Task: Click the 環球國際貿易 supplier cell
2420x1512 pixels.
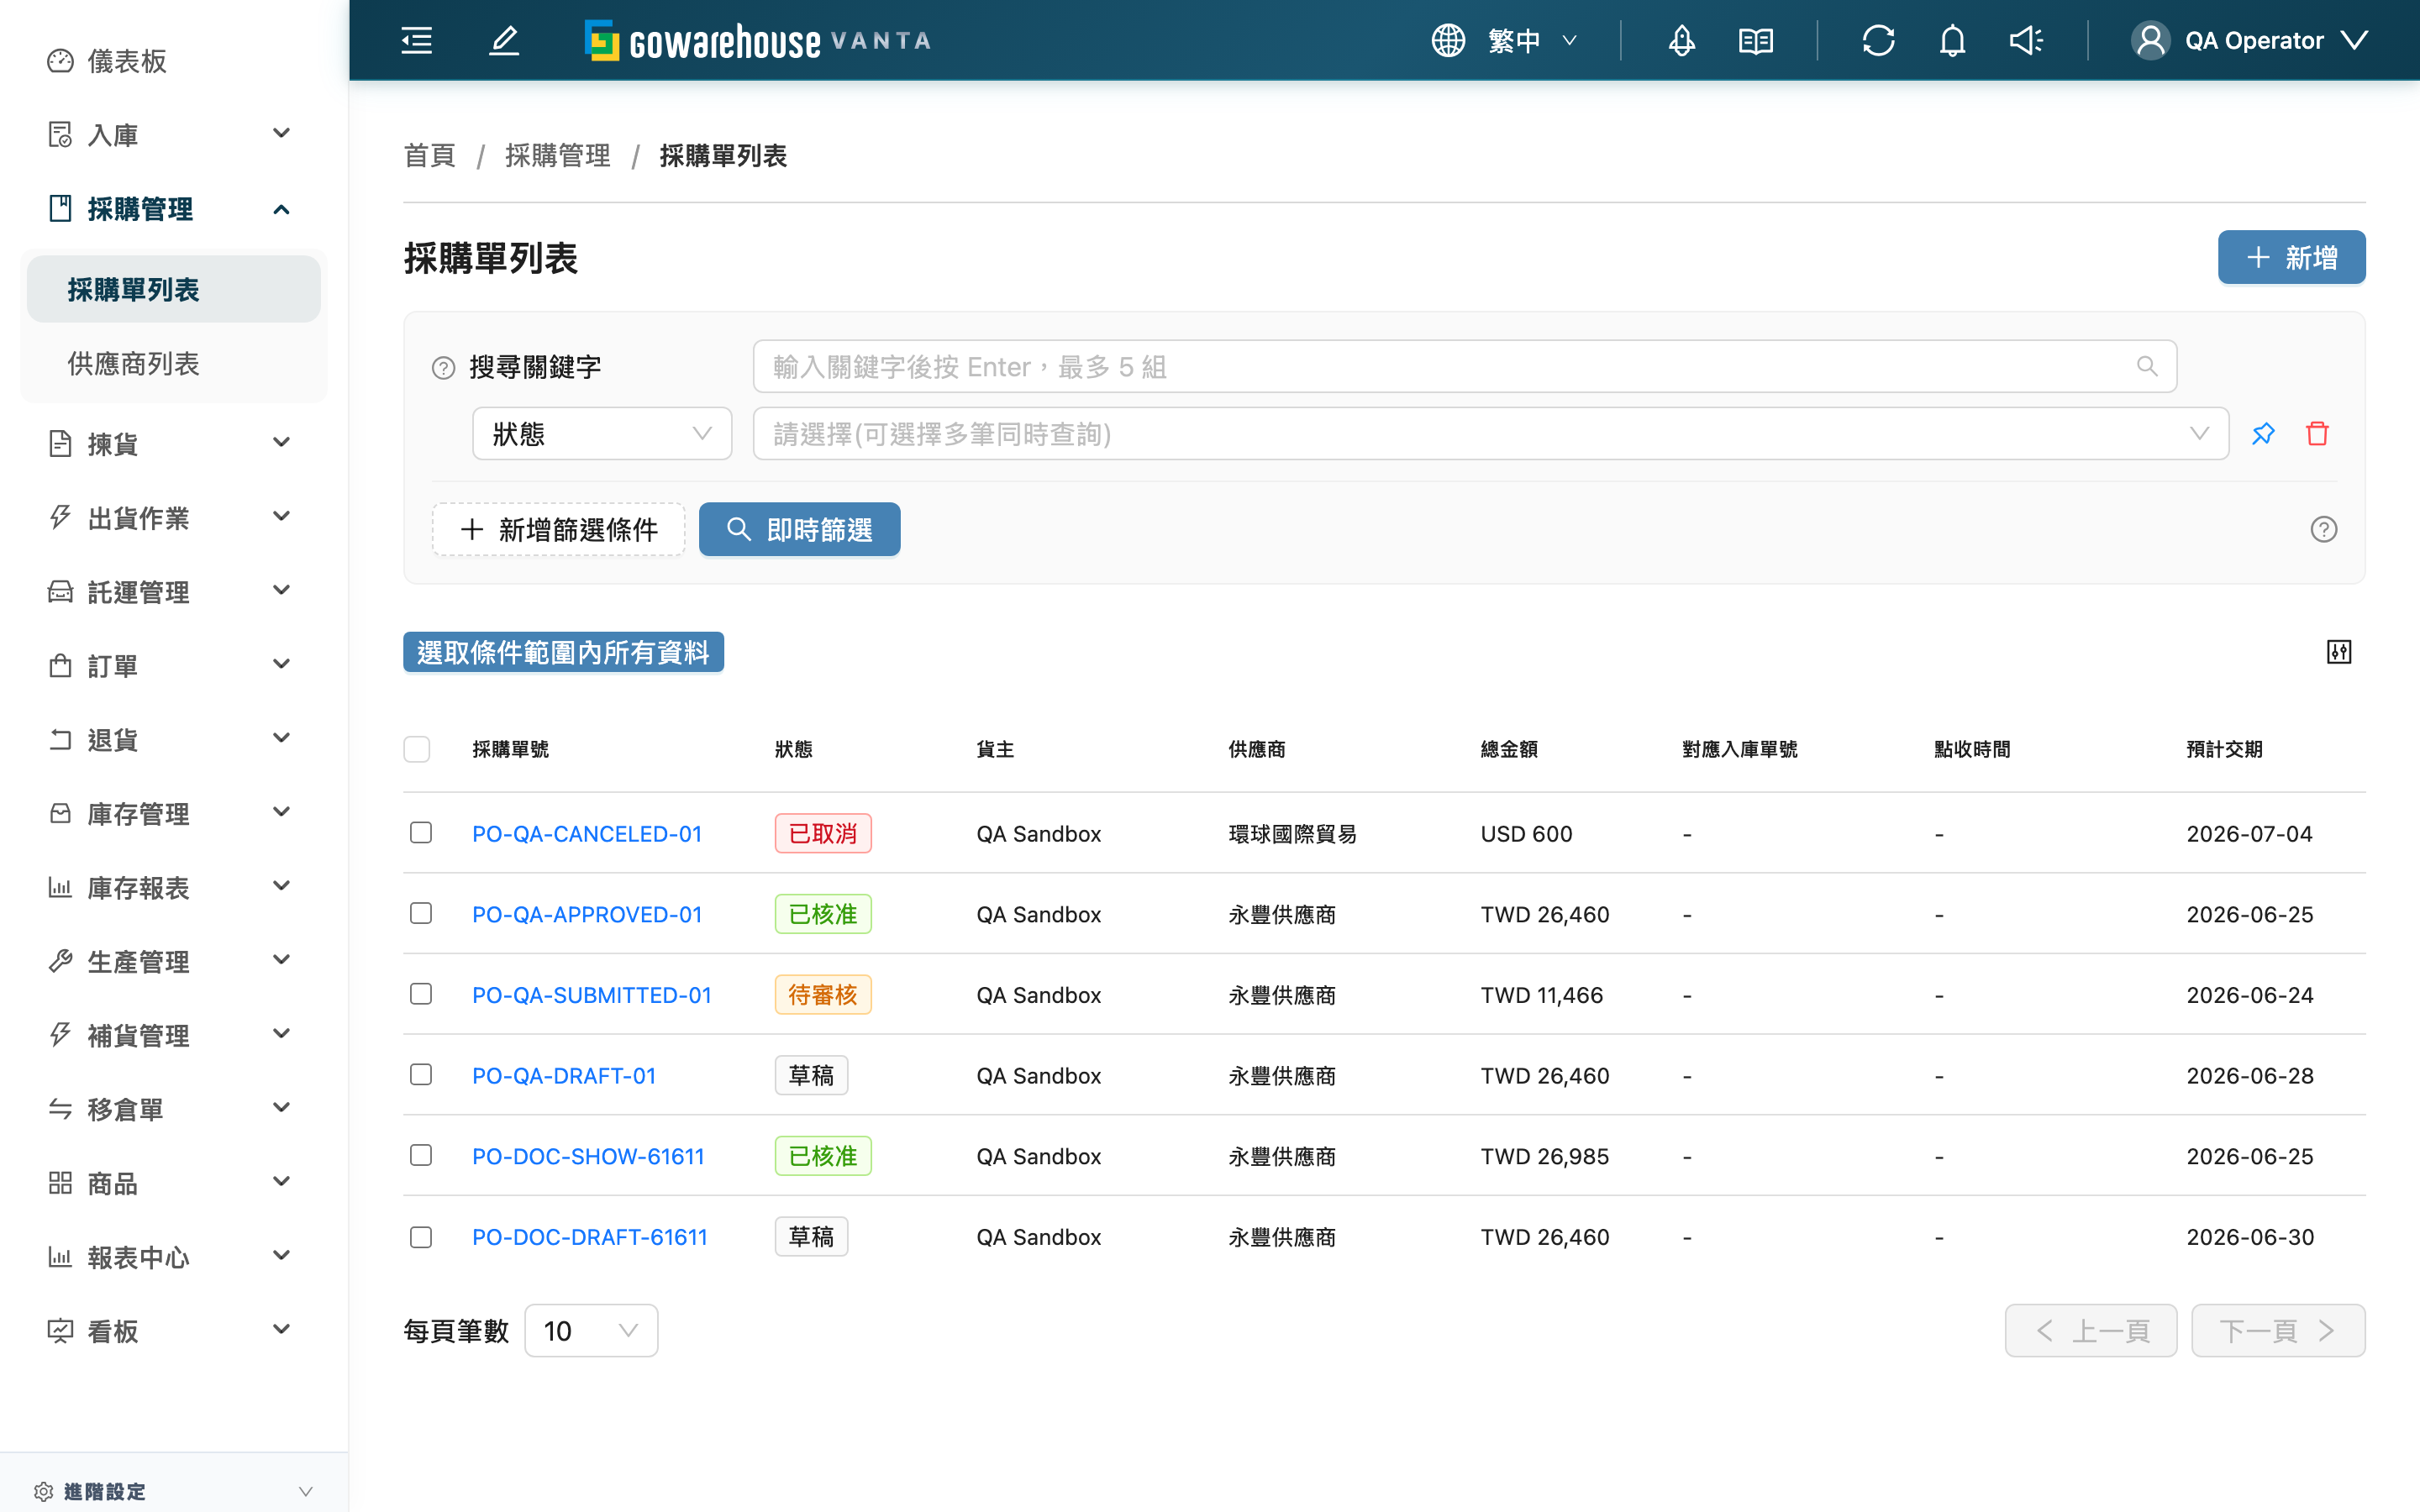Action: [1292, 834]
